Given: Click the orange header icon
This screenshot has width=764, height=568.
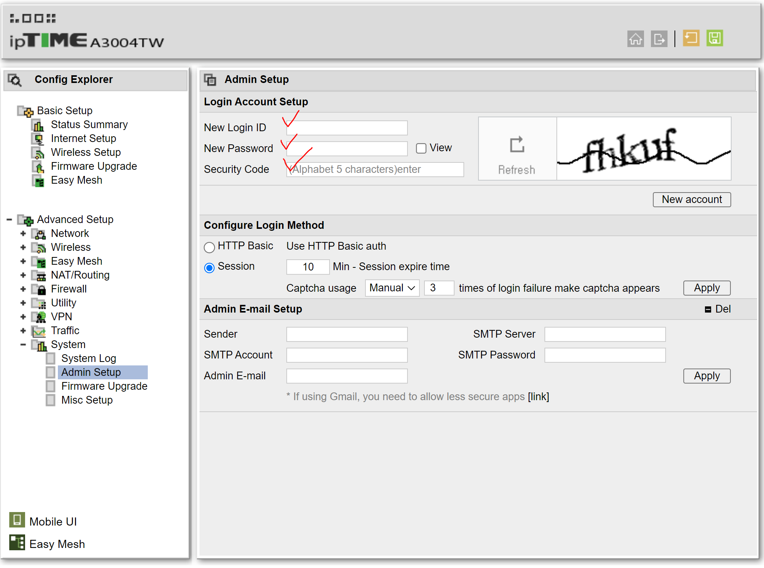Looking at the screenshot, I should (691, 38).
